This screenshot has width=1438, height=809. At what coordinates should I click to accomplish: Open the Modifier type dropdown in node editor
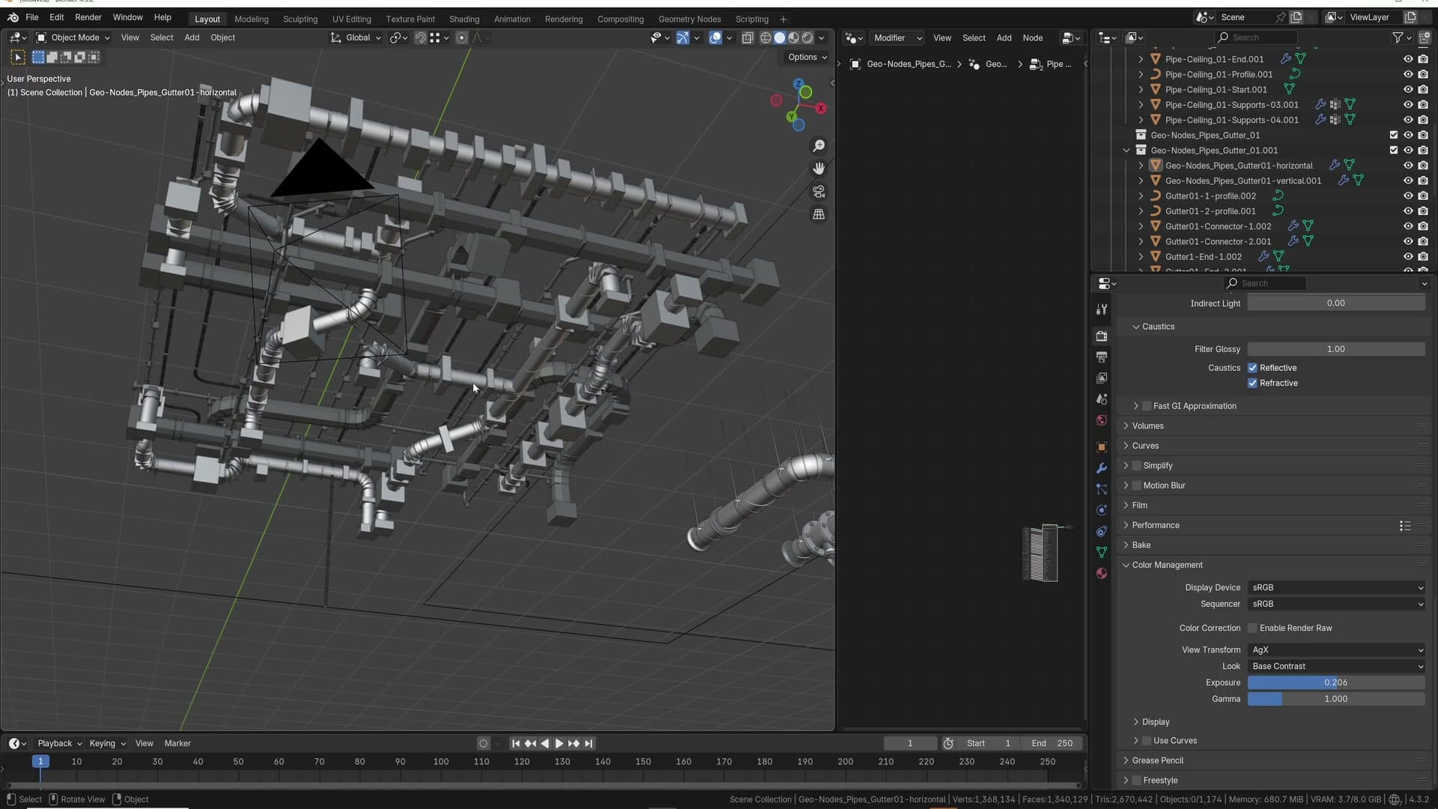(x=897, y=37)
